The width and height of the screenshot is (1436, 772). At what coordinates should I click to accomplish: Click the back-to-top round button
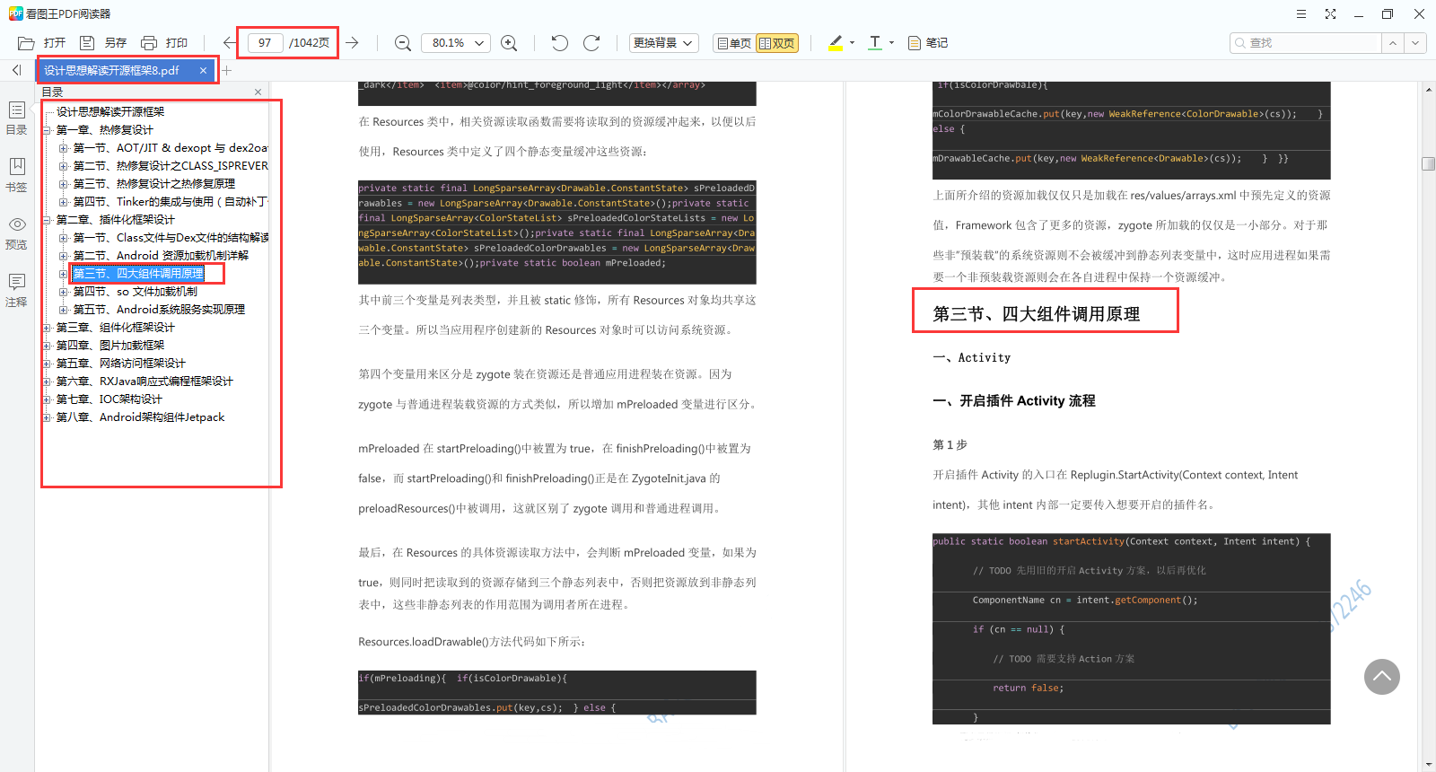1382,677
